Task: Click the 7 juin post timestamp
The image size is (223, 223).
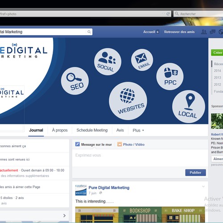Action: [x=92, y=193]
